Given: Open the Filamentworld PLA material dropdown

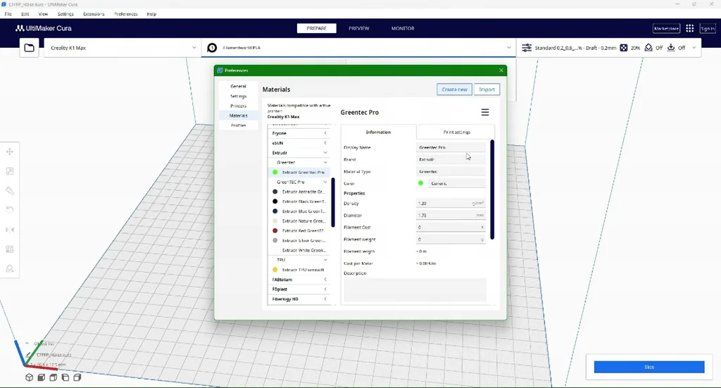Looking at the screenshot, I should coord(358,48).
